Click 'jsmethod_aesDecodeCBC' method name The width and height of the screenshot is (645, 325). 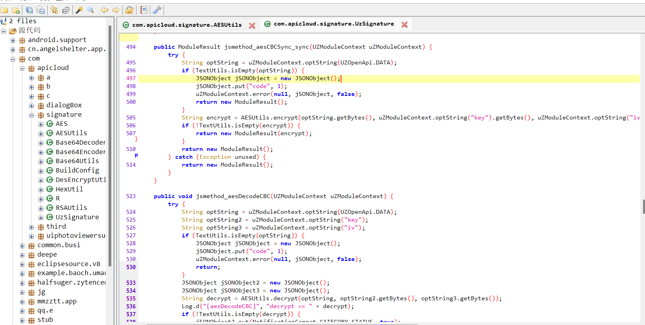(x=233, y=196)
